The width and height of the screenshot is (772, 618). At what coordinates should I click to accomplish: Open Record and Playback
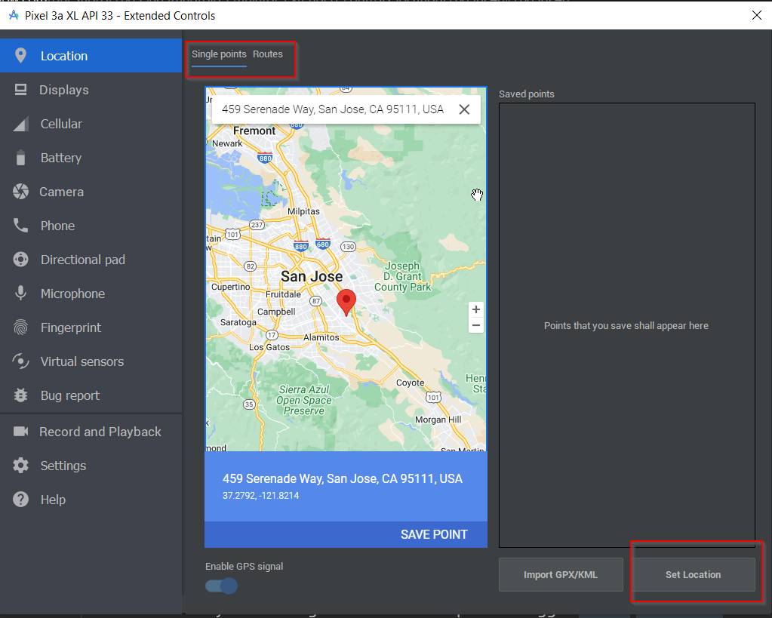100,431
